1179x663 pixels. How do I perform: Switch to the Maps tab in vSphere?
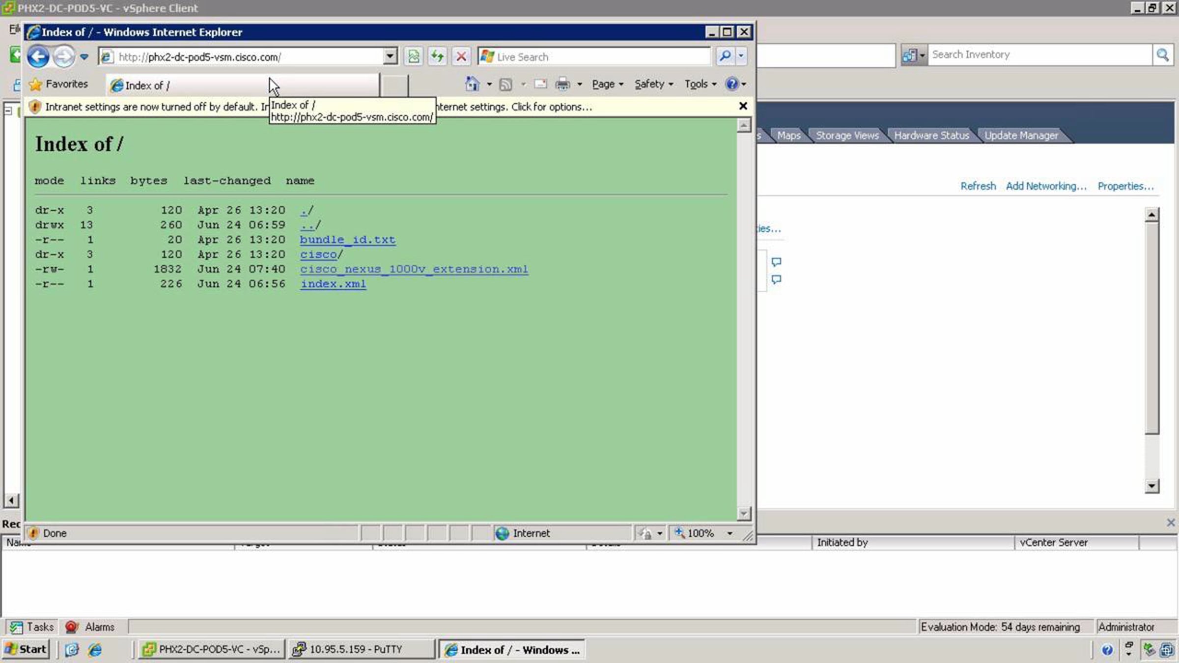(788, 135)
